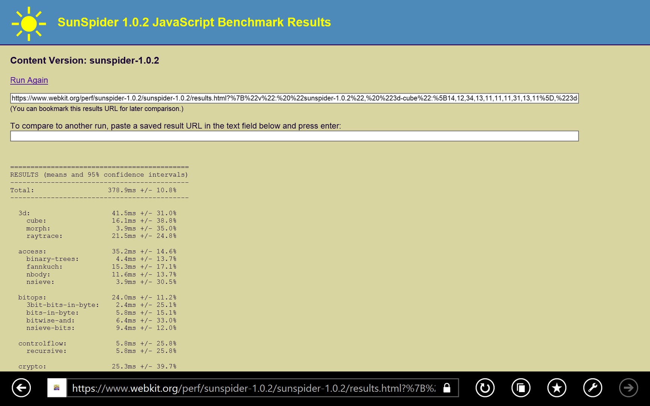Click the bitops 24.0ms category row
This screenshot has height=406, width=650.
click(97, 297)
